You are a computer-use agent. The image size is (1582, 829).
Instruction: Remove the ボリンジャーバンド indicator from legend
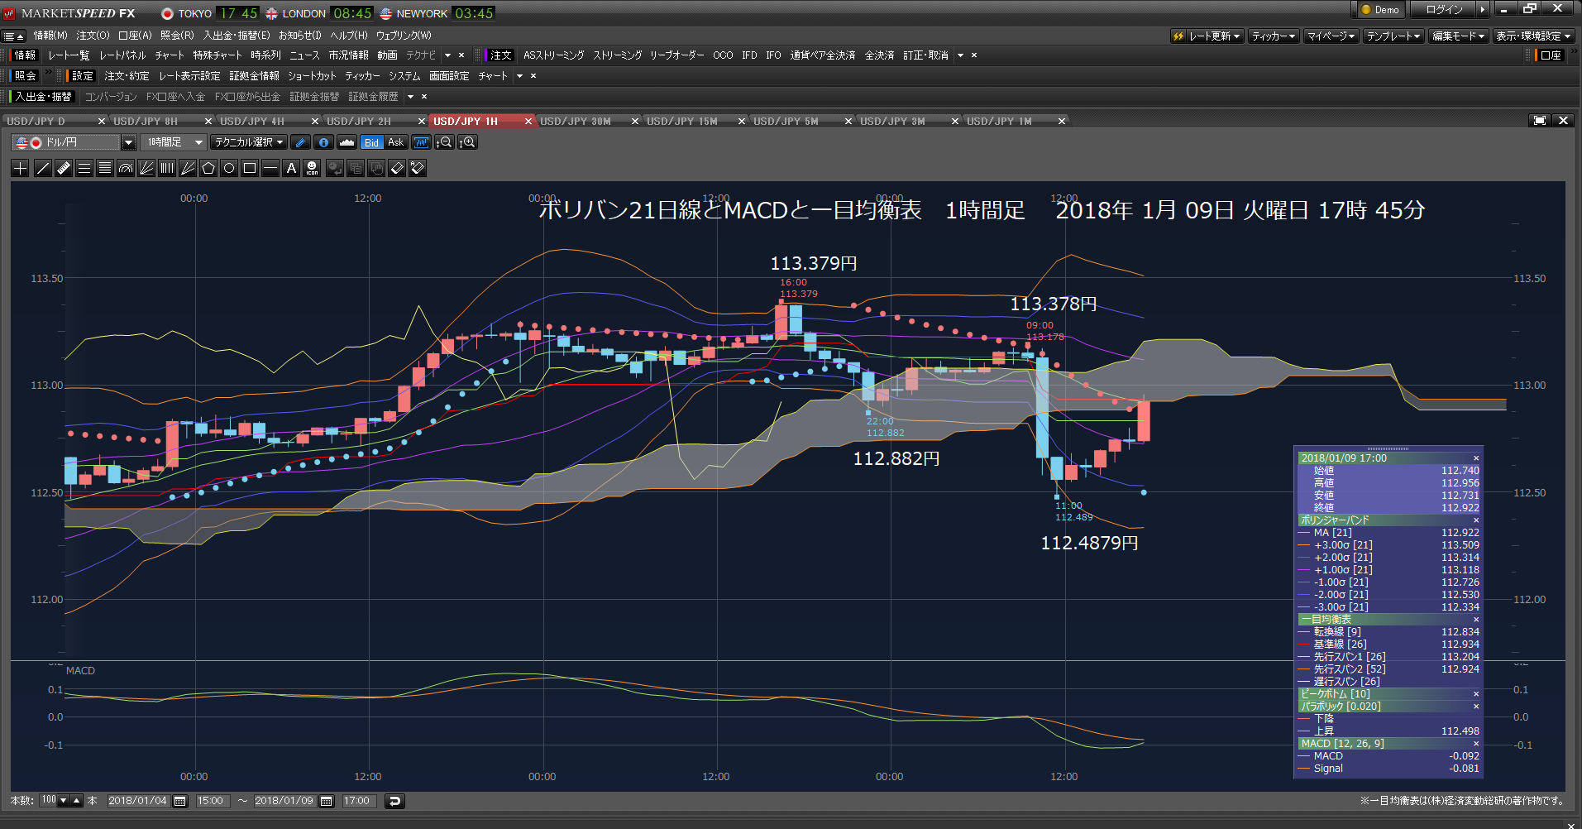(x=1476, y=520)
